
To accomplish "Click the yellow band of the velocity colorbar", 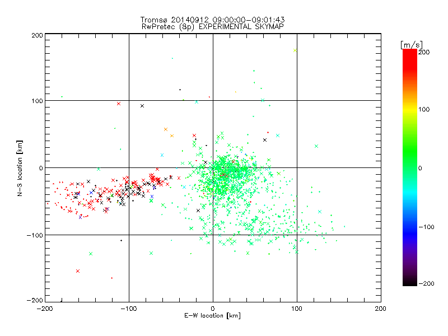I will [410, 110].
